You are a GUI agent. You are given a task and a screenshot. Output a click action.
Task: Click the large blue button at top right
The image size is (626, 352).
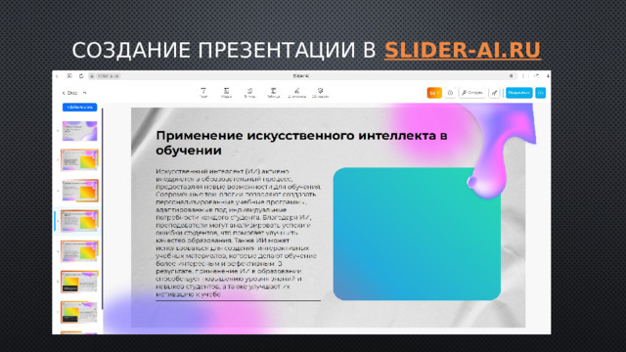point(519,93)
